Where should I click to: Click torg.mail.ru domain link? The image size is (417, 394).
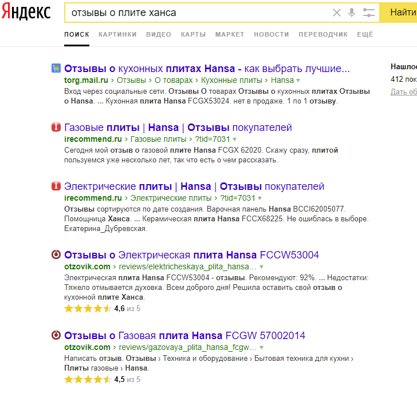click(86, 80)
